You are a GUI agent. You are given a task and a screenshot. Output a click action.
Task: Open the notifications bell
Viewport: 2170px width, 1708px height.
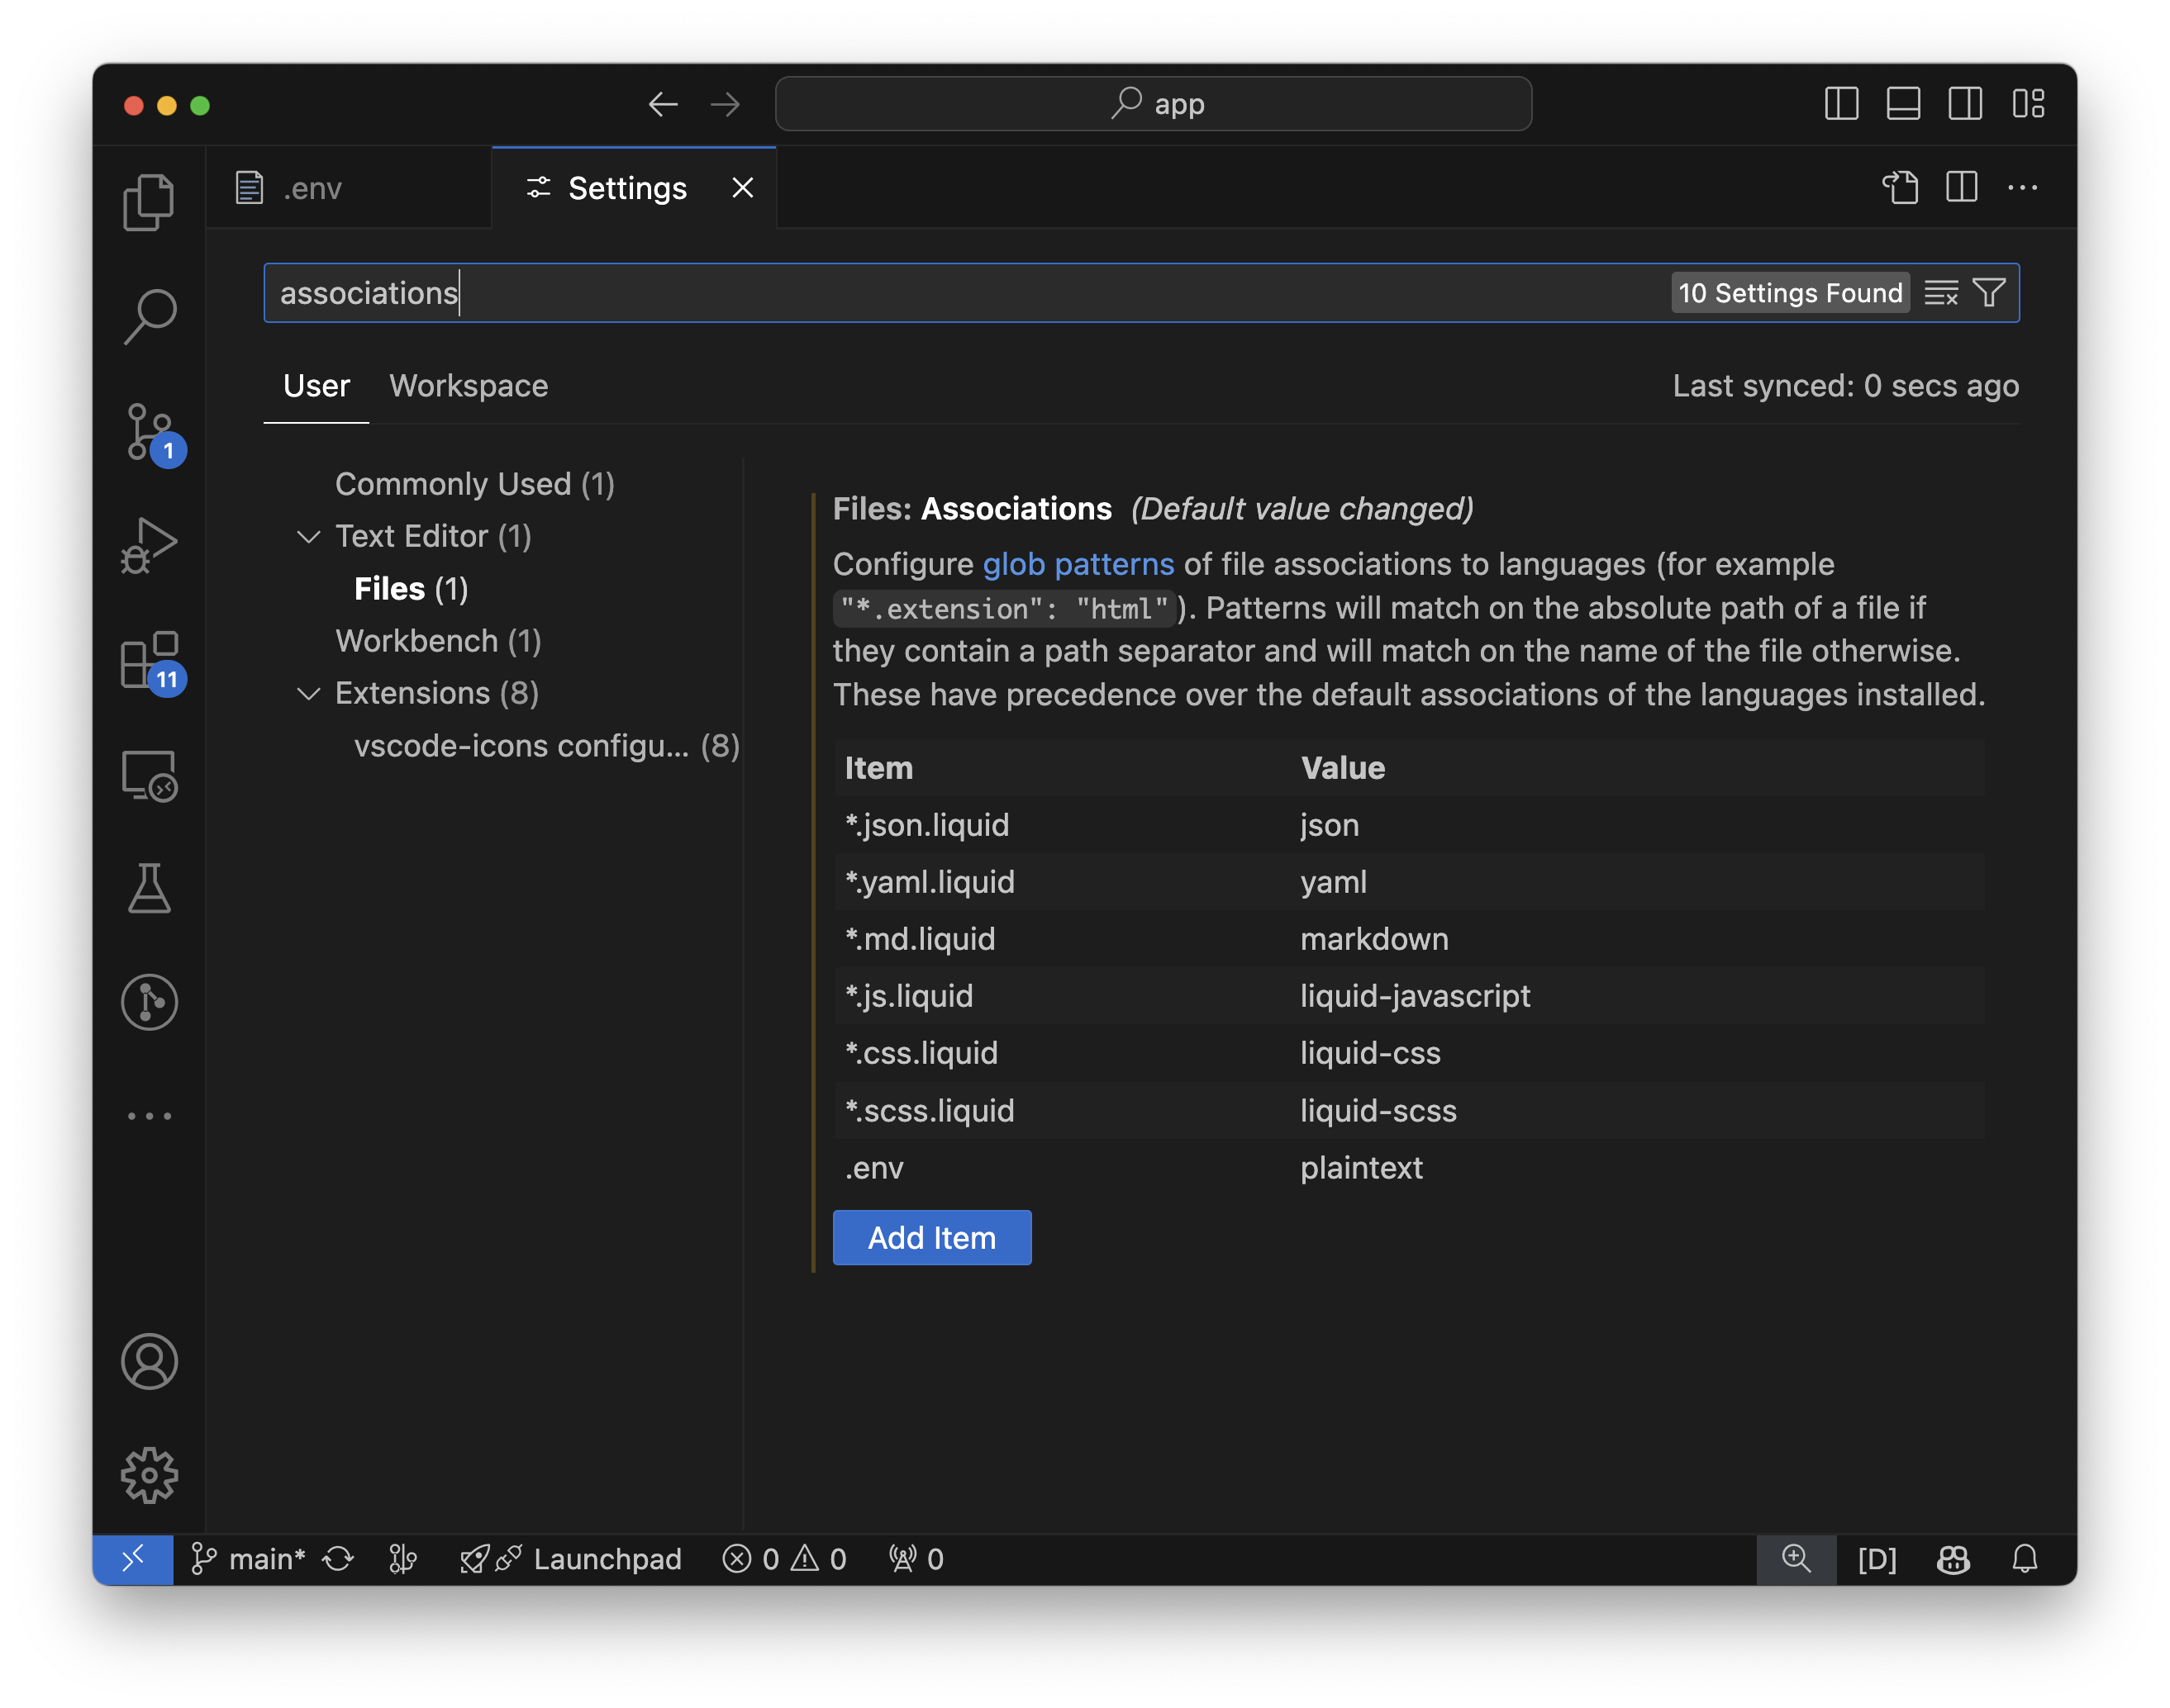2027,1559
